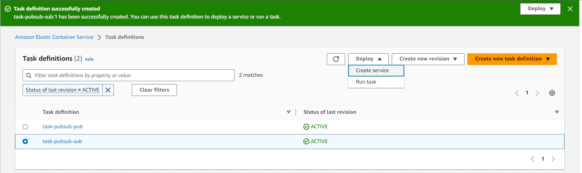
Task: Remove the ACTIVE status filter token
Action: [108, 90]
